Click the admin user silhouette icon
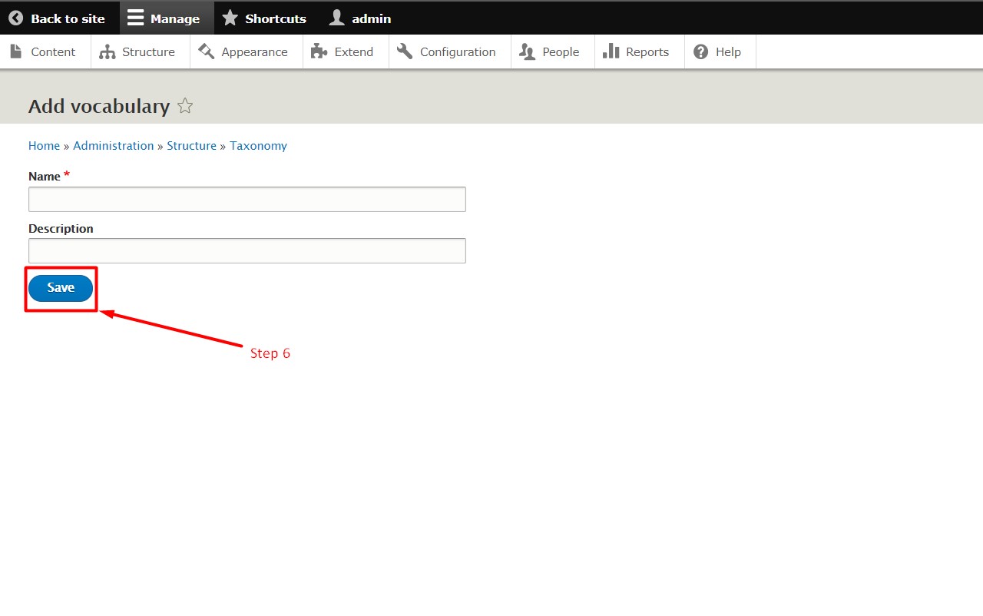Image resolution: width=983 pixels, height=616 pixels. [x=336, y=18]
